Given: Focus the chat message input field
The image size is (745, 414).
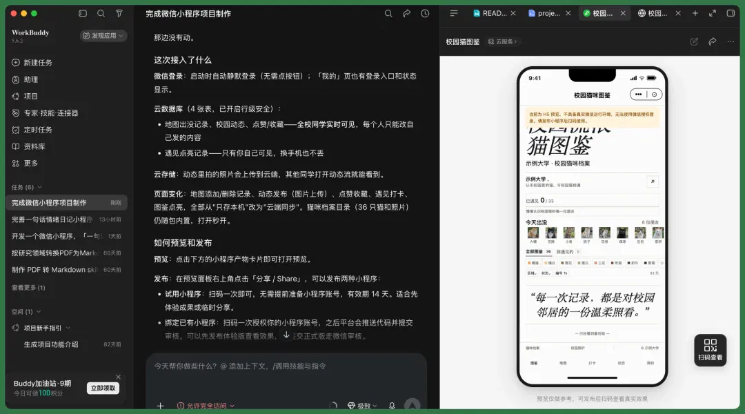Looking at the screenshot, I should point(286,366).
